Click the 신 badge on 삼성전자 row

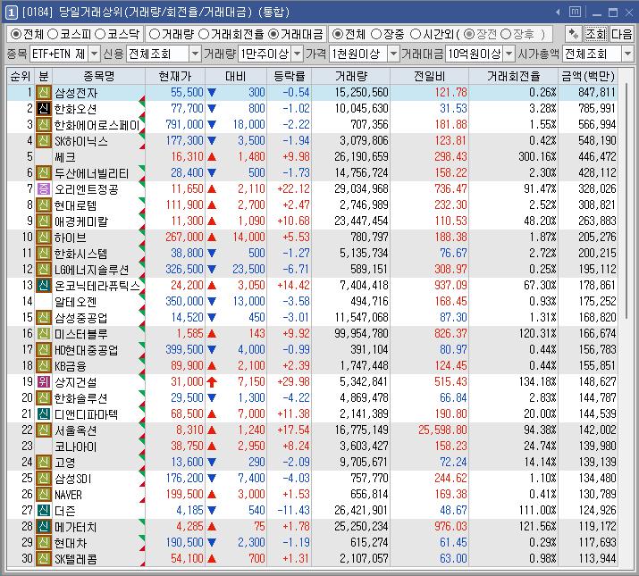43,93
